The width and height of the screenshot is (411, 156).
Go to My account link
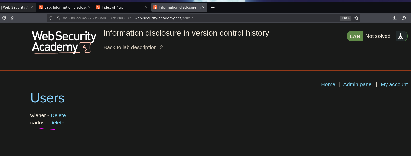coord(394,85)
